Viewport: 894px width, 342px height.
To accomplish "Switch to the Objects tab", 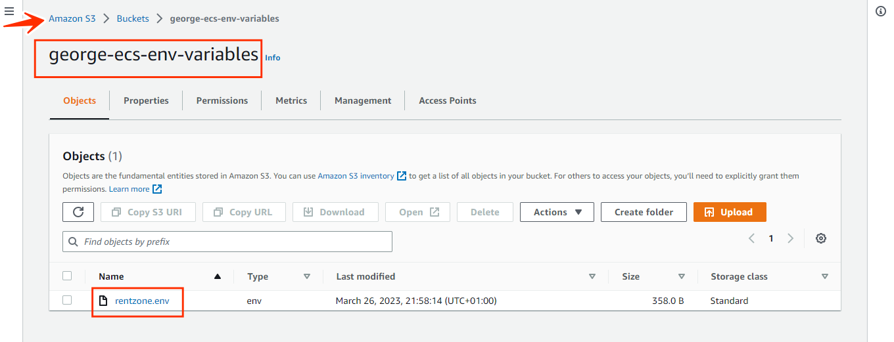I will pyautogui.click(x=80, y=100).
